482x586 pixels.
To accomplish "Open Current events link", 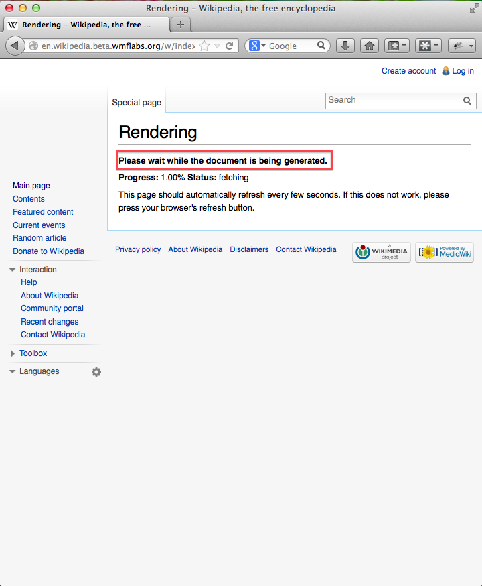I will pos(39,225).
